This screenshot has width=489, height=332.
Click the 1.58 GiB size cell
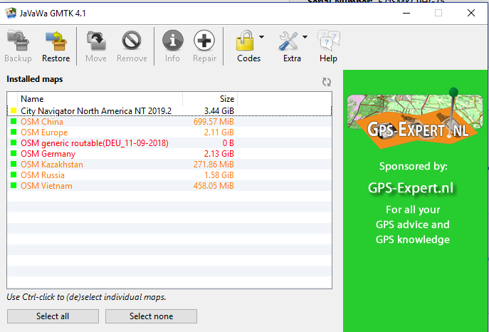coord(219,175)
